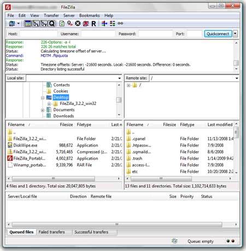Focus the Password input field

pos(155,34)
